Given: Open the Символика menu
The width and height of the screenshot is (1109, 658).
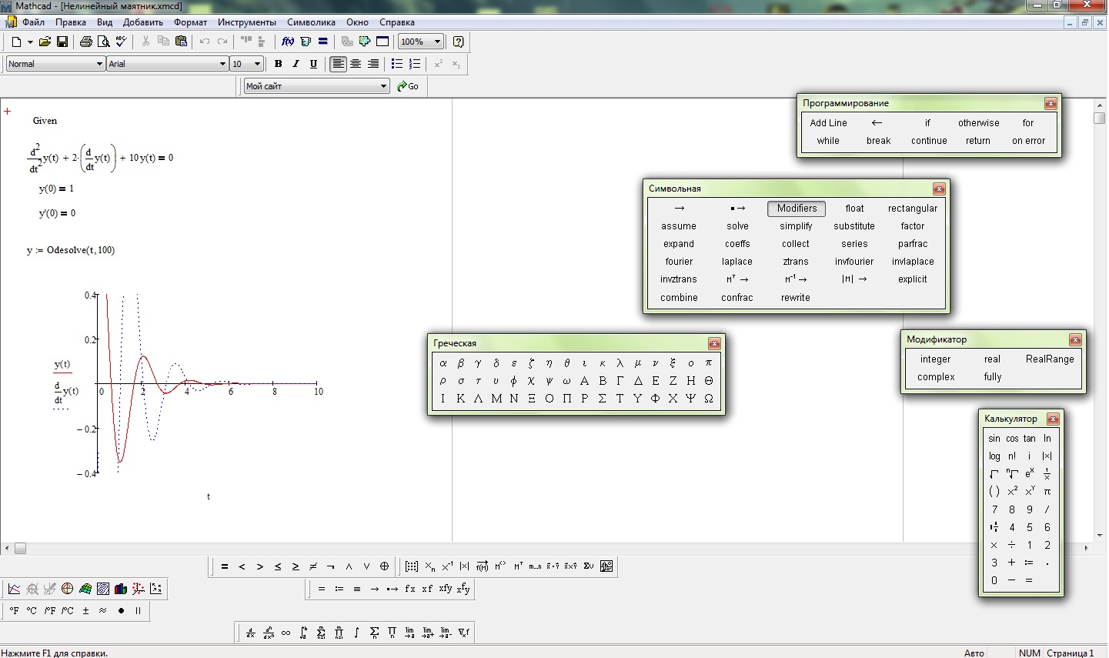Looking at the screenshot, I should click(311, 22).
